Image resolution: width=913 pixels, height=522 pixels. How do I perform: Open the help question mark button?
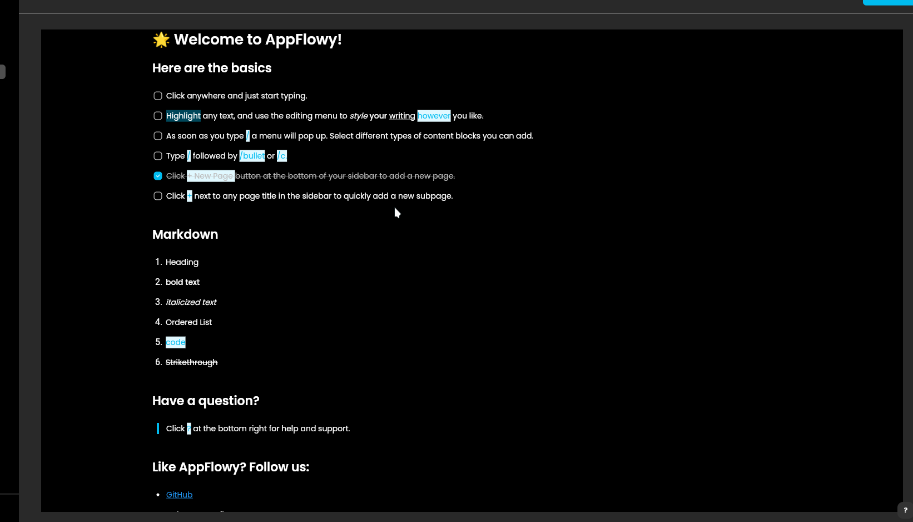905,510
